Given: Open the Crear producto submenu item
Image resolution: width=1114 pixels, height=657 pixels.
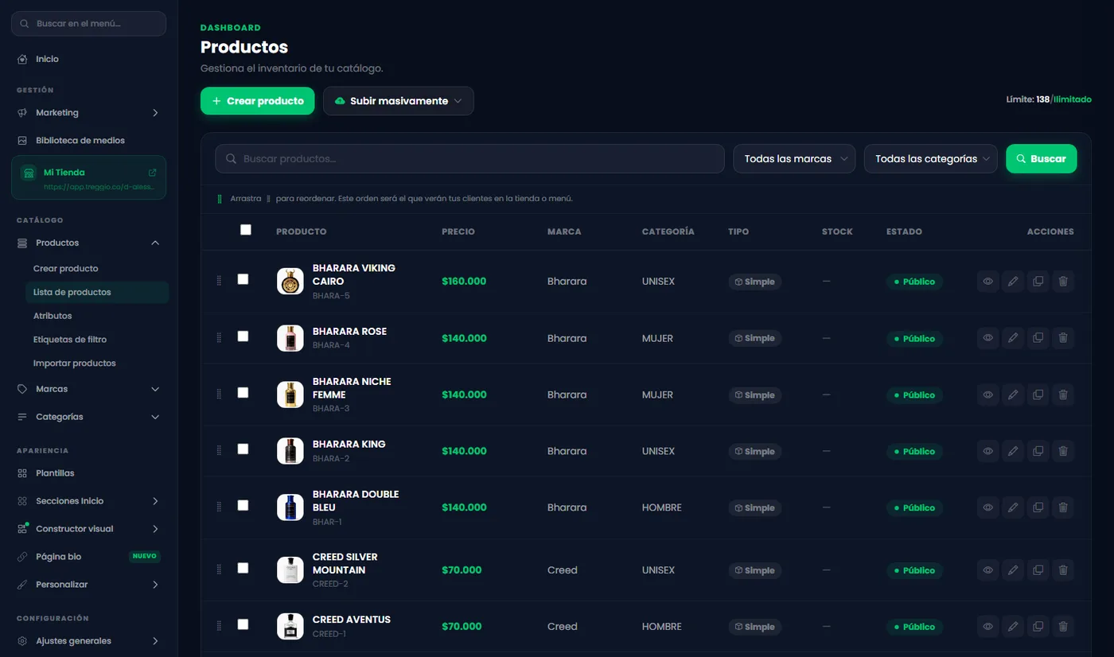Looking at the screenshot, I should [x=66, y=269].
